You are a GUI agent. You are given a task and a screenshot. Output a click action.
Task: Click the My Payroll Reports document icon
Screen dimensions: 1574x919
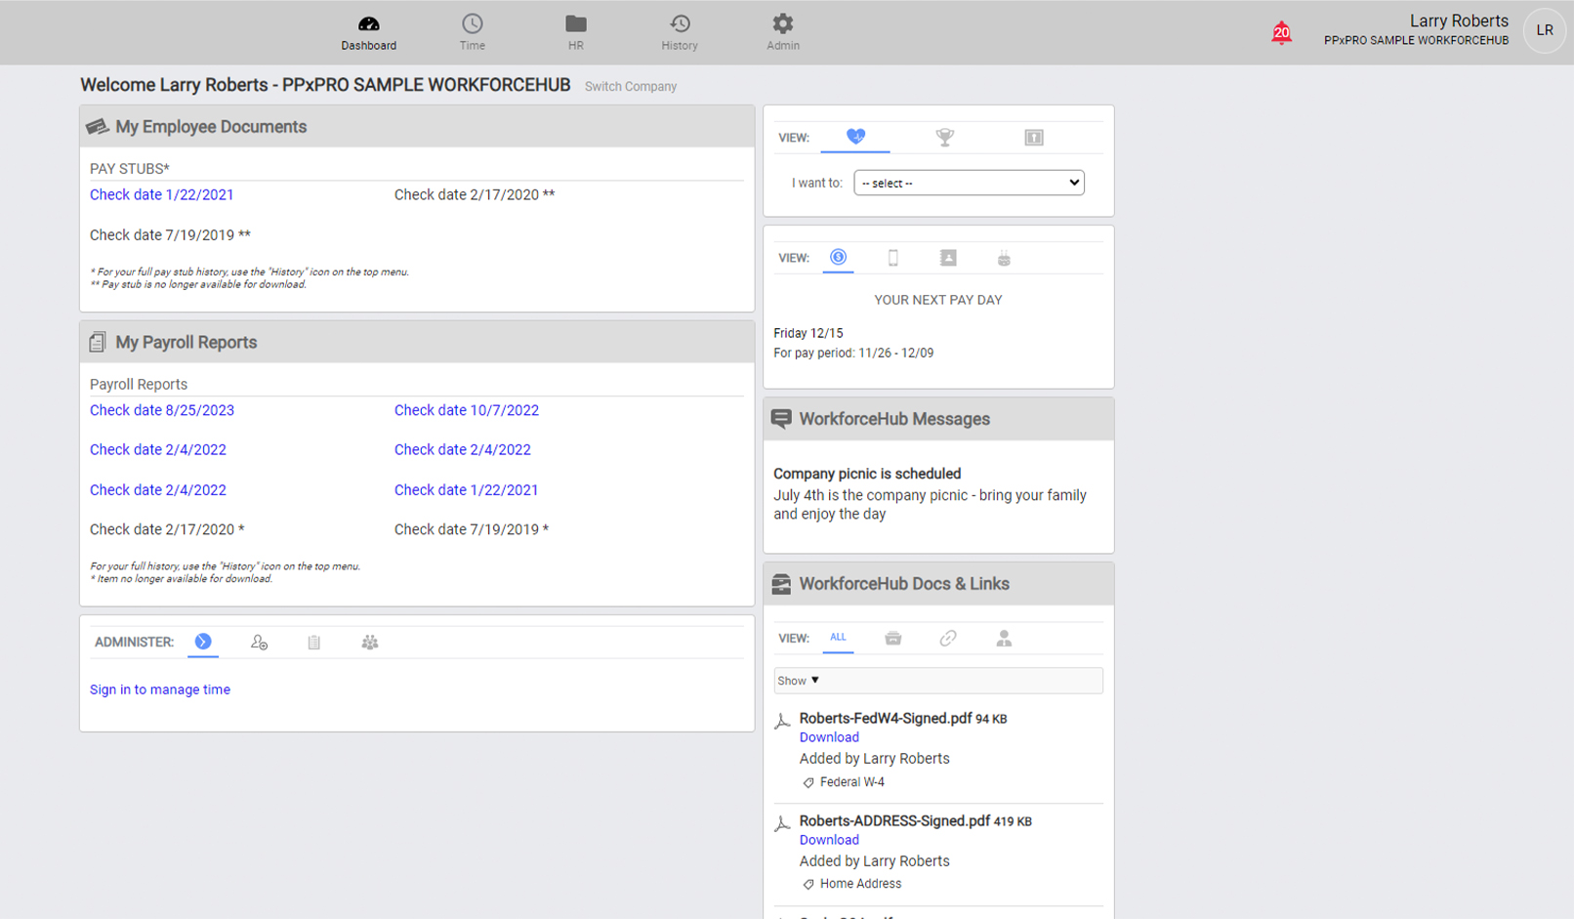coord(97,343)
